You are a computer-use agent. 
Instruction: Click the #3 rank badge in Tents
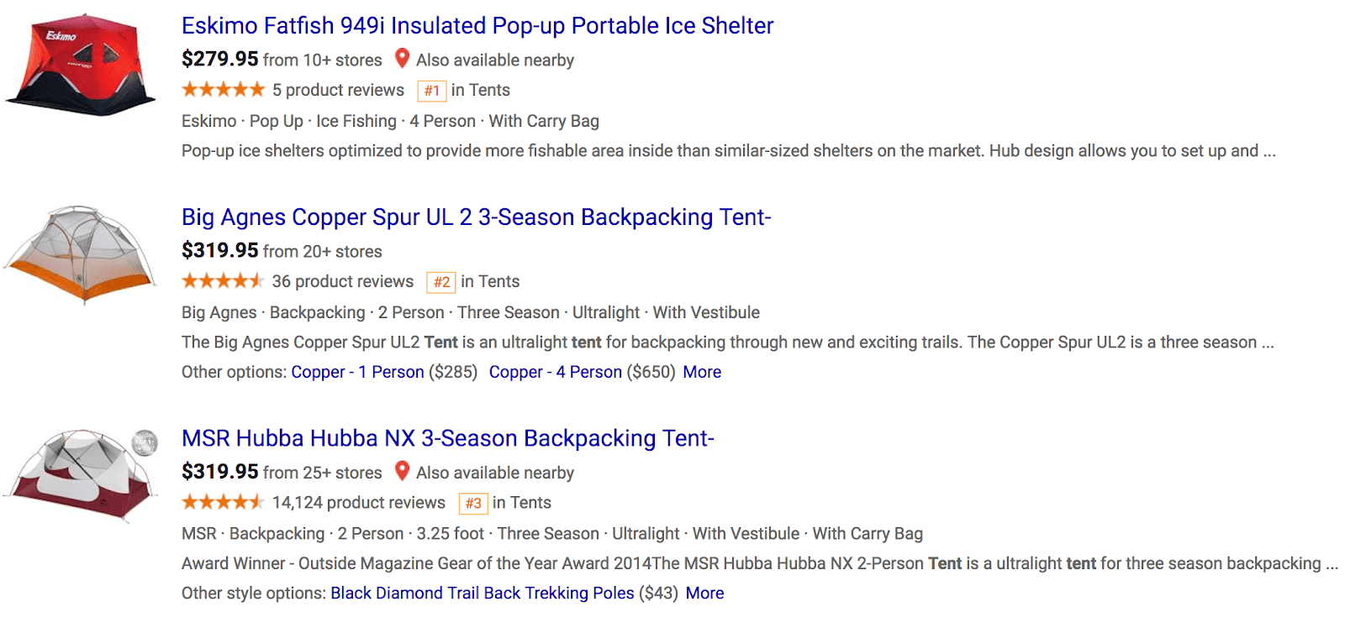click(473, 504)
